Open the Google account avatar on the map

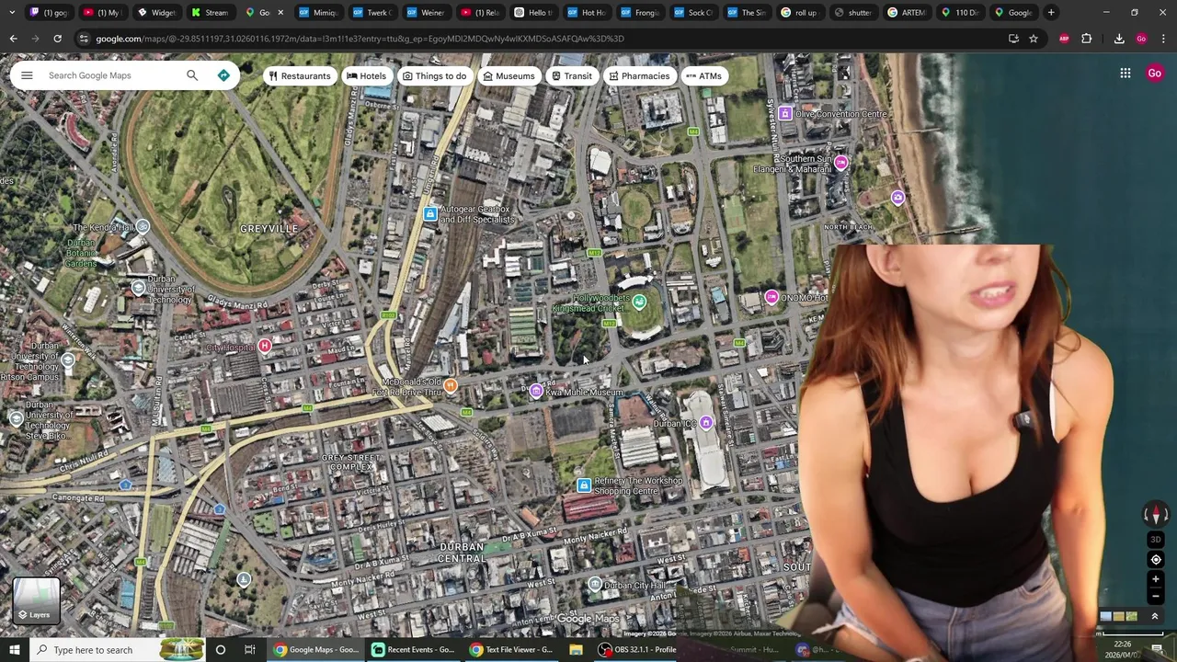(x=1155, y=74)
